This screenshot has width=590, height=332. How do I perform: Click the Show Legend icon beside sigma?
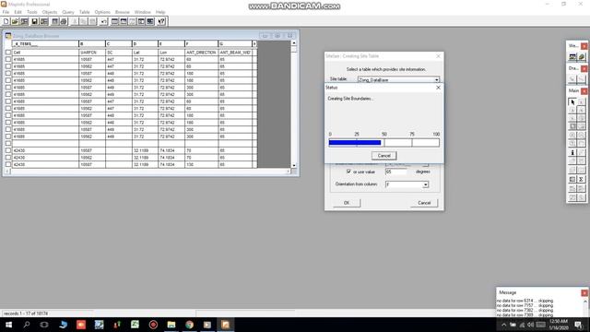(x=572, y=179)
